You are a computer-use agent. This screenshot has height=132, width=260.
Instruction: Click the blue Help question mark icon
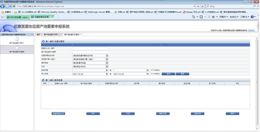[252, 17]
